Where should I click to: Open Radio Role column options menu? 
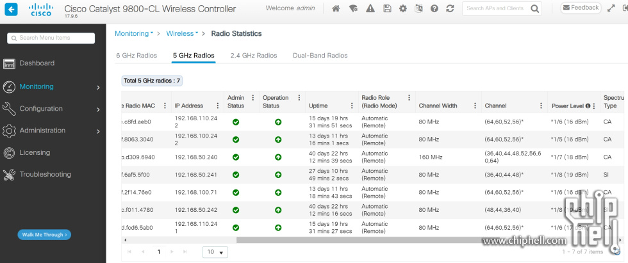409,97
